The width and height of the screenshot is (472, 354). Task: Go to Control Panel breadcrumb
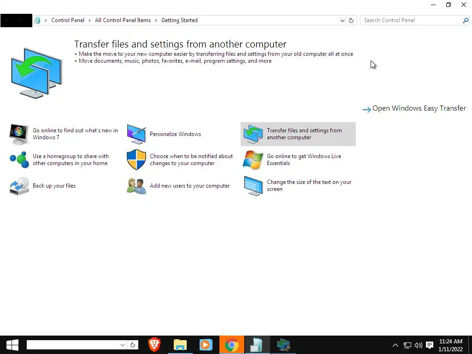(x=68, y=20)
